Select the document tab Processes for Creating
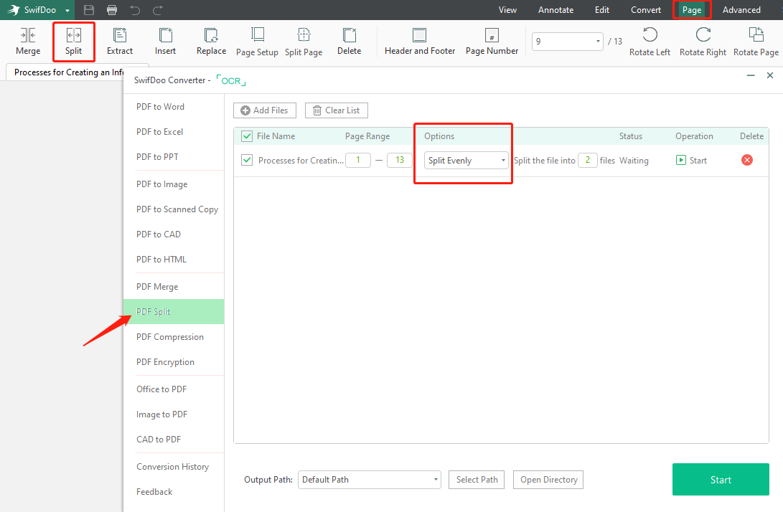Viewport: 783px width, 512px height. click(x=69, y=72)
